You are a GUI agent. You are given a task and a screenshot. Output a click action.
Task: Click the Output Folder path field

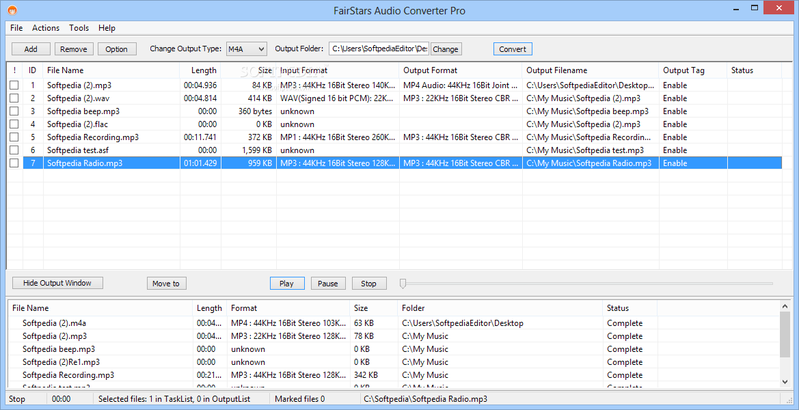coord(379,49)
